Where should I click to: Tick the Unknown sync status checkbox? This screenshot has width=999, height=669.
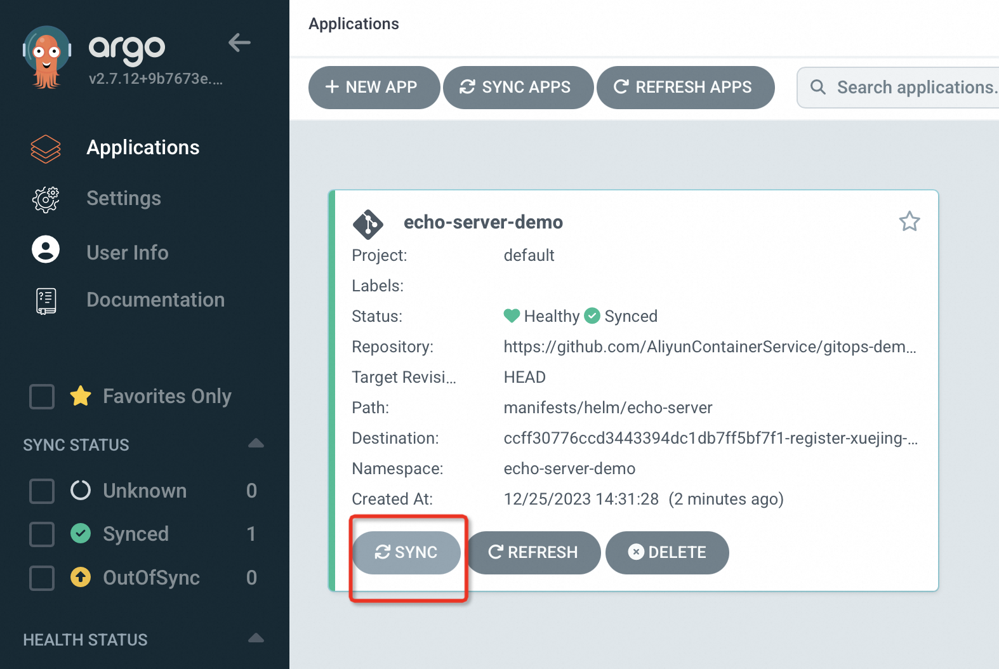point(42,491)
